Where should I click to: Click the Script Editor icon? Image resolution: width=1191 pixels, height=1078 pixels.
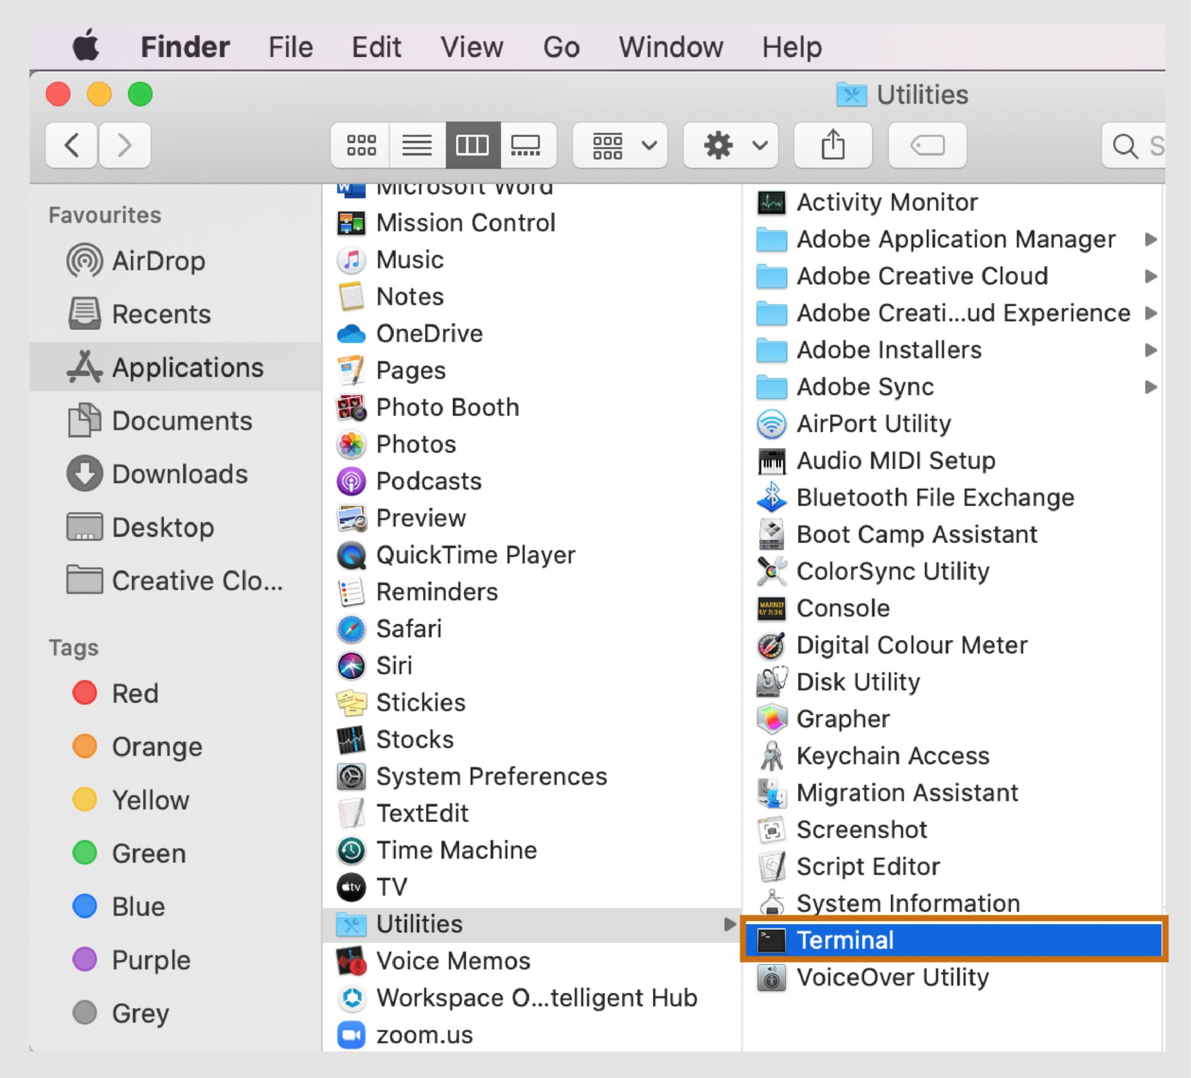[x=772, y=867]
